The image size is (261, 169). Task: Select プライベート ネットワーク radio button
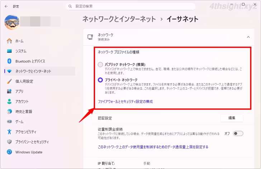tap(100, 80)
